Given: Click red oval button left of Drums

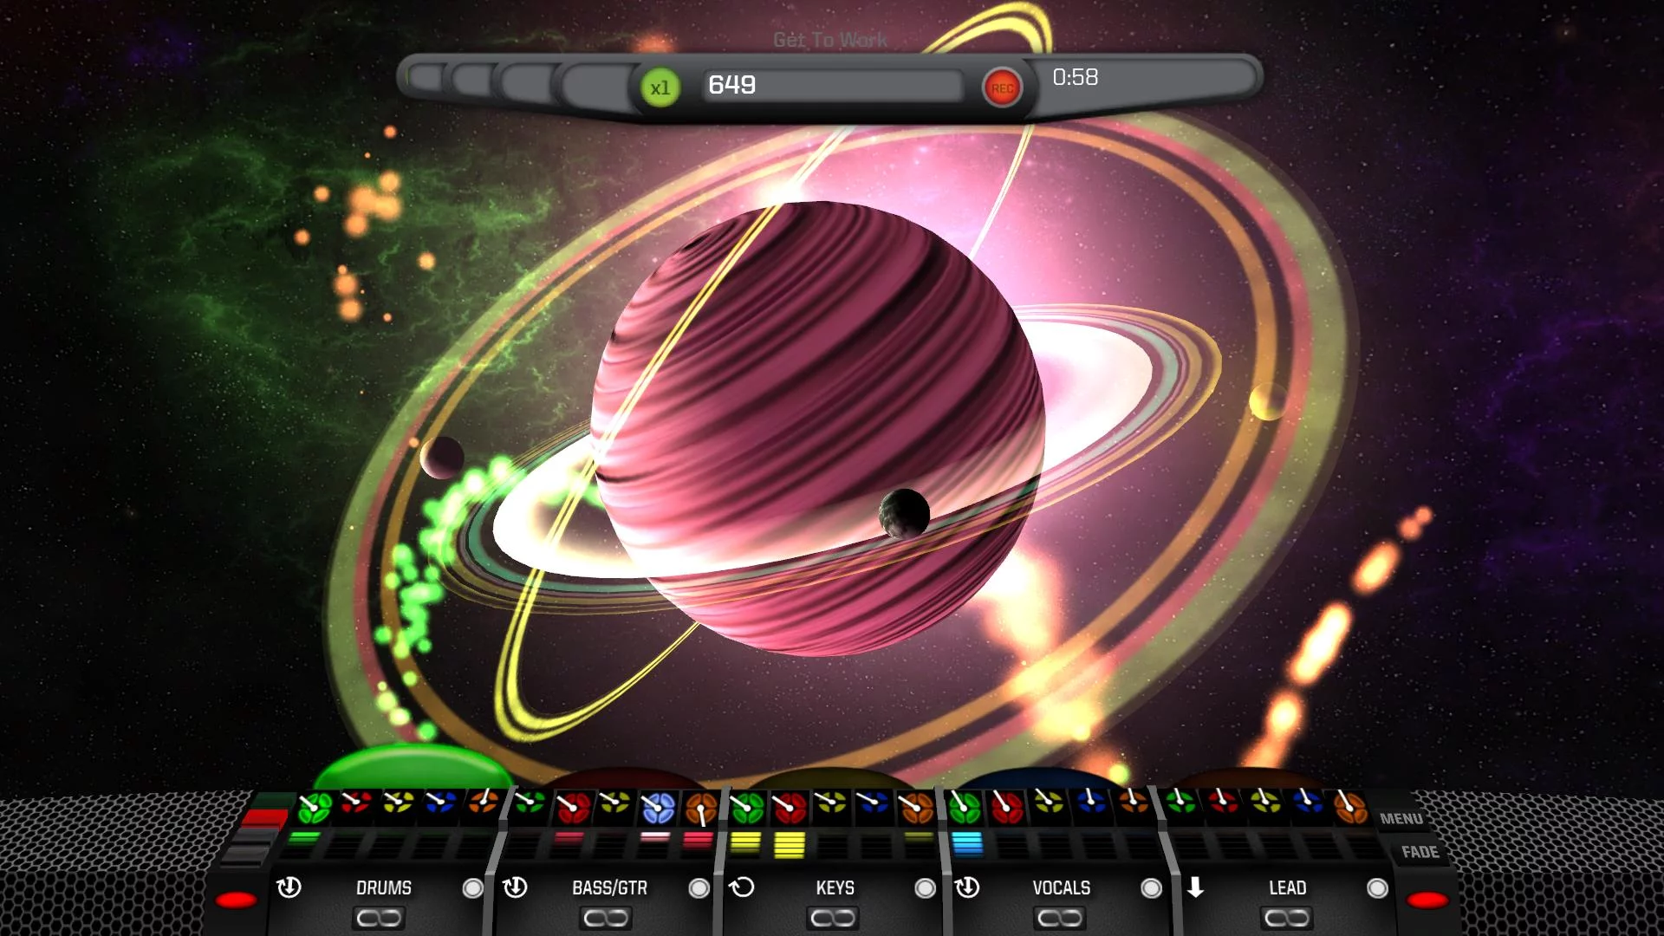Looking at the screenshot, I should coord(236,900).
